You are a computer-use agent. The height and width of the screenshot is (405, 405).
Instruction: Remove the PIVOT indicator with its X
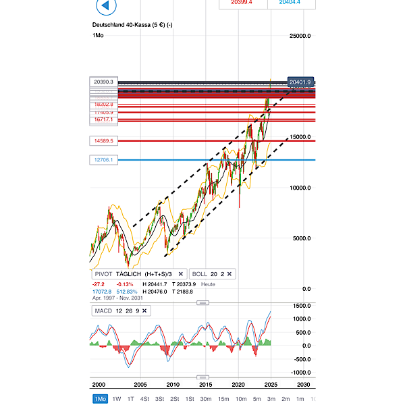180,274
